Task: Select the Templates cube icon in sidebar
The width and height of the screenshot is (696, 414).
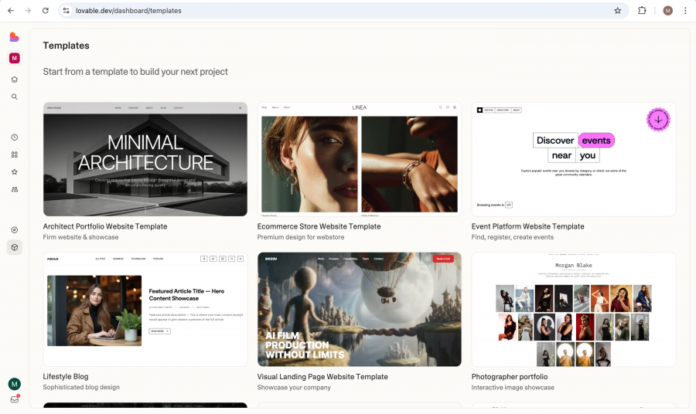Action: [x=15, y=247]
